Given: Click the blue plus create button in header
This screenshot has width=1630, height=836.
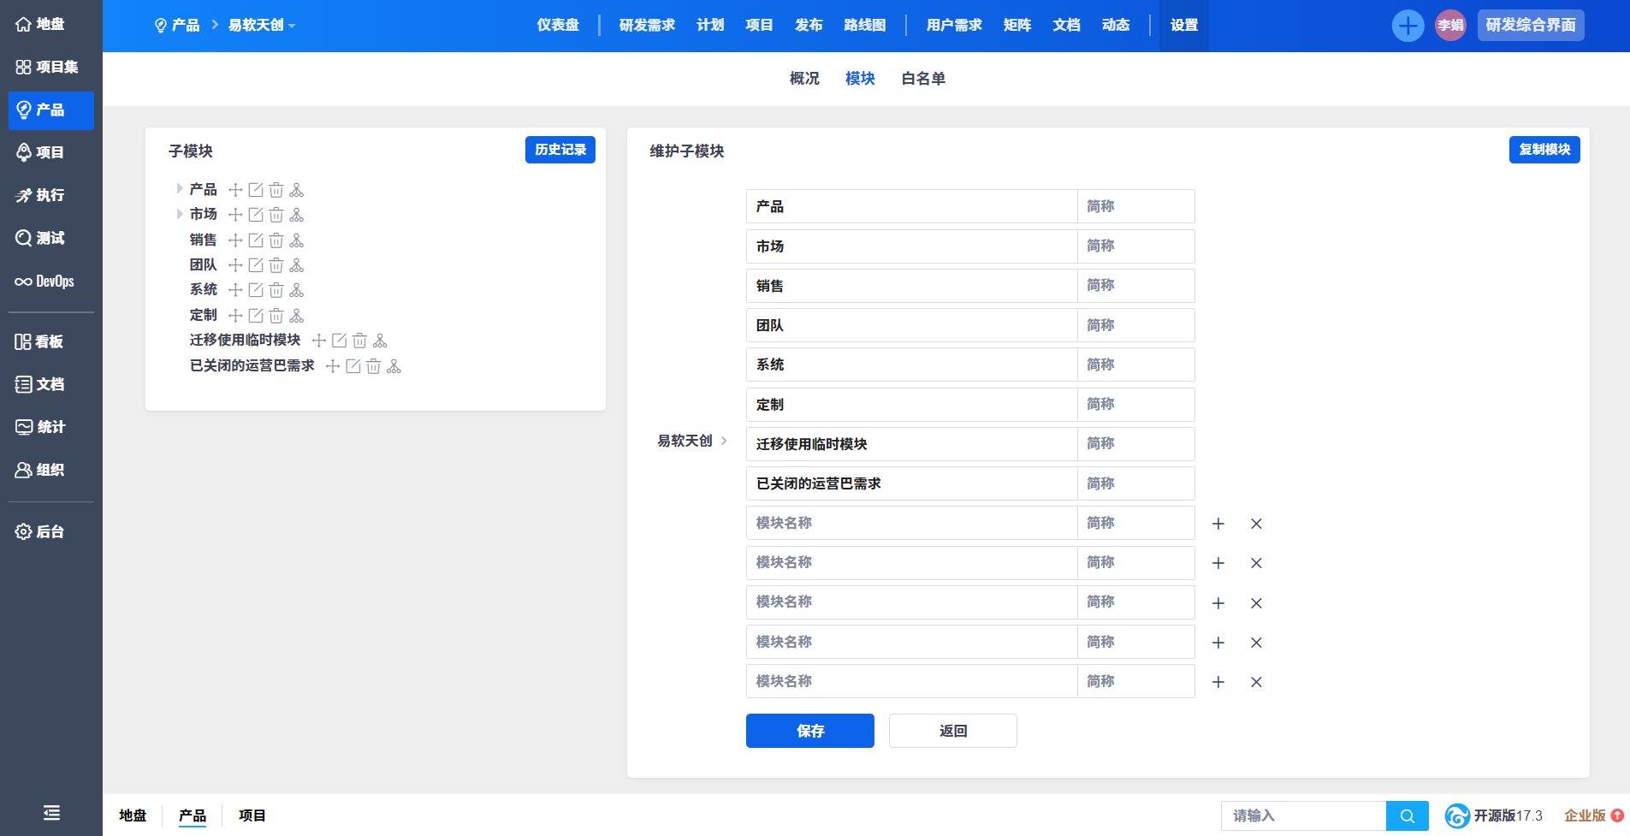Looking at the screenshot, I should click(1407, 26).
